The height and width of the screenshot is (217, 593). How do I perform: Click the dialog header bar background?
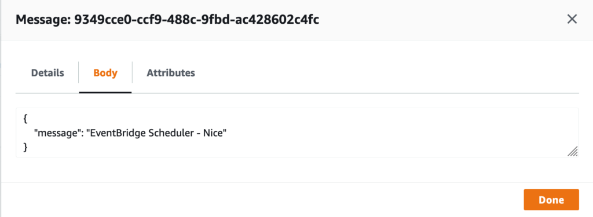click(x=435, y=20)
